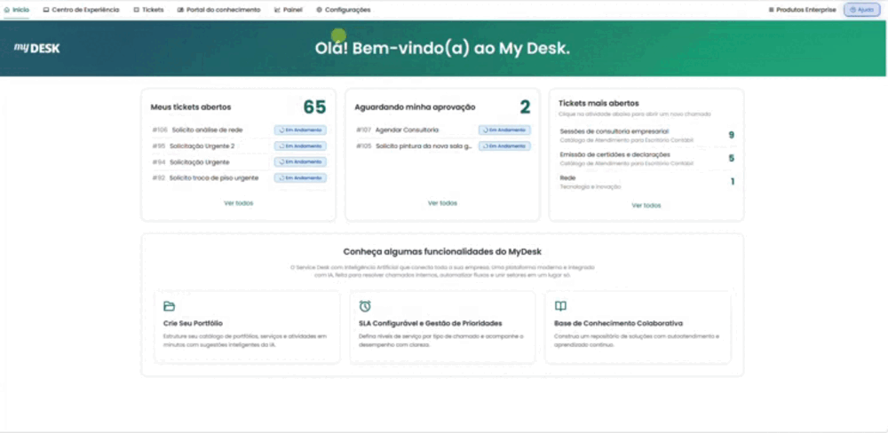The height and width of the screenshot is (433, 888).
Task: Select Sessões de consultoria empresarial activity
Action: point(646,135)
